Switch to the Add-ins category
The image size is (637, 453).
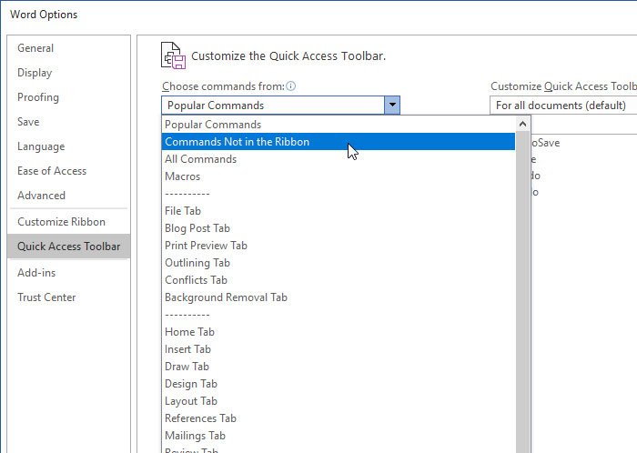click(37, 273)
